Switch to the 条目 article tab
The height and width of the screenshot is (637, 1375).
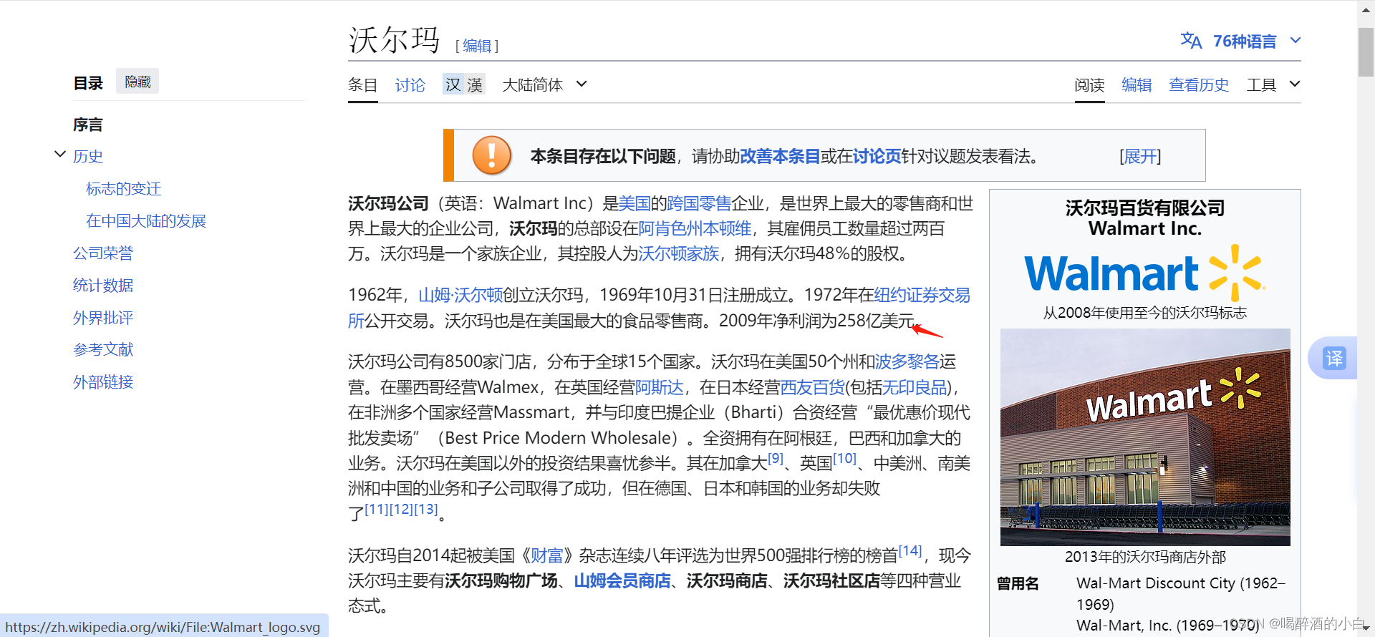pos(362,85)
